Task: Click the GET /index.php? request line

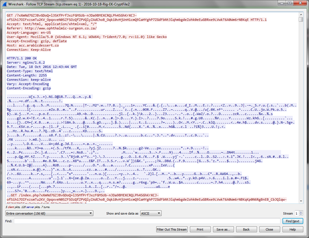Action: tap(147, 197)
